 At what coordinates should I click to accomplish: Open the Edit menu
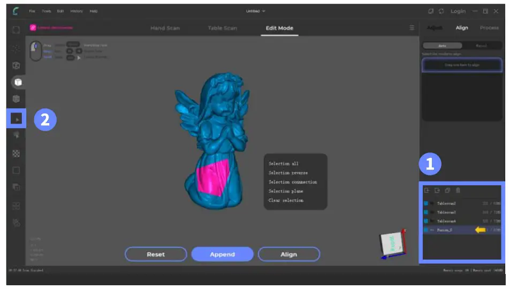pos(60,11)
